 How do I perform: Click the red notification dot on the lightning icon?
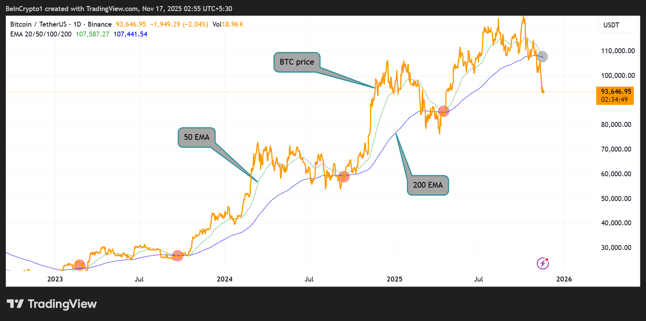click(x=547, y=259)
